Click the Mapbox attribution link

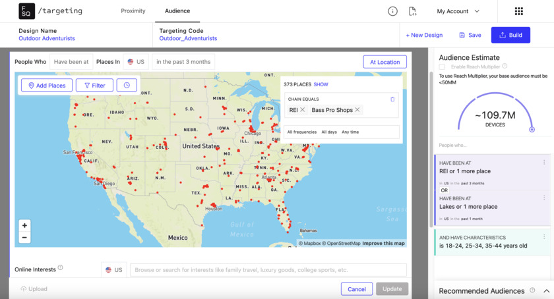point(309,243)
